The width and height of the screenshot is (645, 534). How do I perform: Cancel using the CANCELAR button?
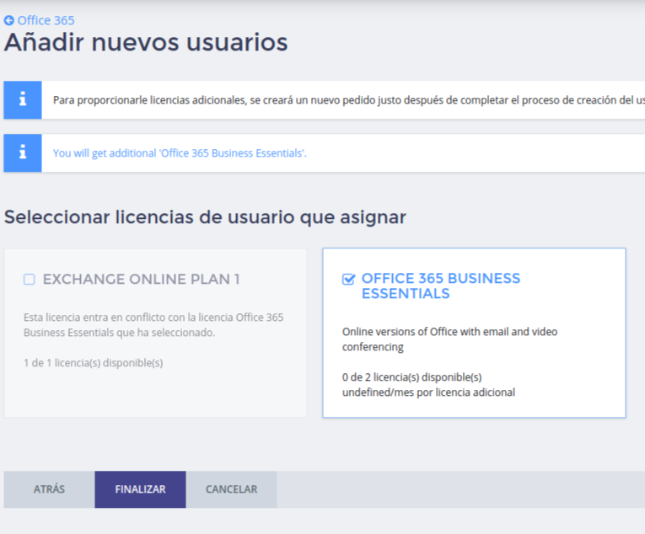pos(232,489)
